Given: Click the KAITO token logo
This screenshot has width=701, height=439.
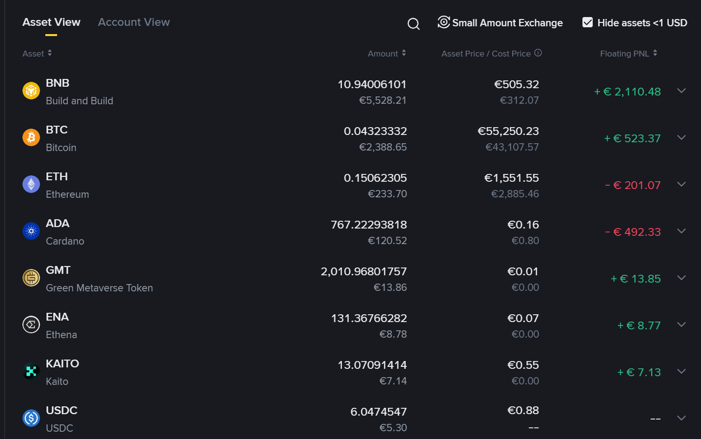Looking at the screenshot, I should coord(31,371).
